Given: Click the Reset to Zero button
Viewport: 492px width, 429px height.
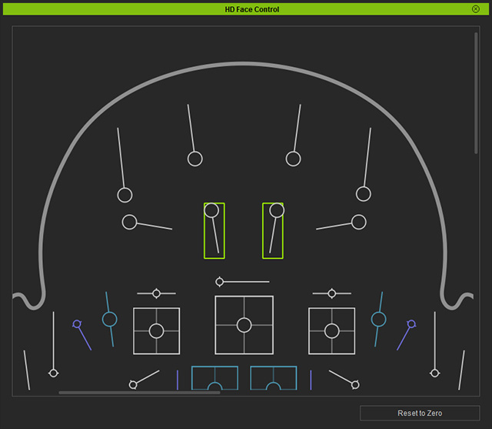Looking at the screenshot, I should tap(420, 413).
